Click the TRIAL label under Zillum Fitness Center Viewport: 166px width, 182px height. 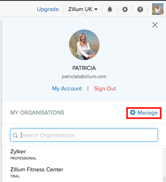(15, 176)
